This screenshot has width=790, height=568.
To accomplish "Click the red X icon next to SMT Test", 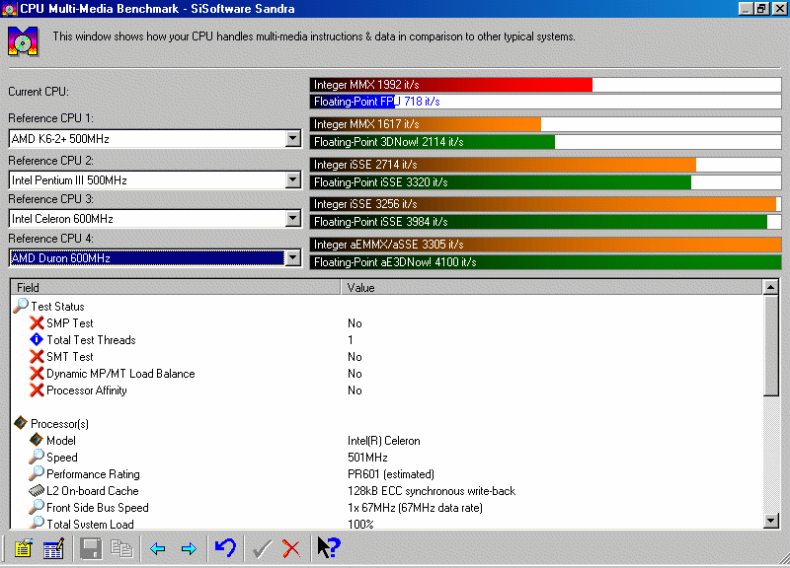I will [x=37, y=356].
